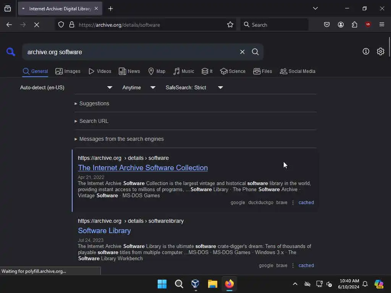Open Copilot preview icon in taskbar
391x293 pixels.
coord(379,284)
